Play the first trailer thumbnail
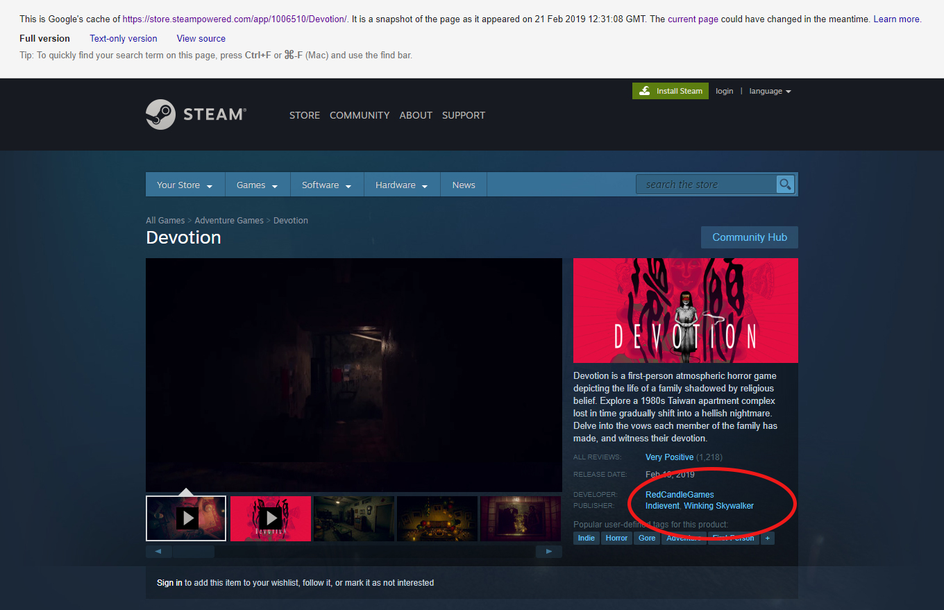The height and width of the screenshot is (610, 944). coord(186,518)
